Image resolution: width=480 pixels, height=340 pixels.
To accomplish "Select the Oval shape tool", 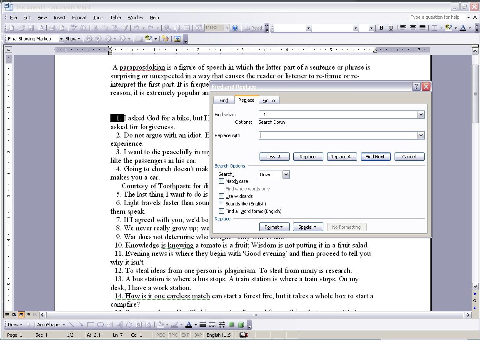I will coord(100,324).
